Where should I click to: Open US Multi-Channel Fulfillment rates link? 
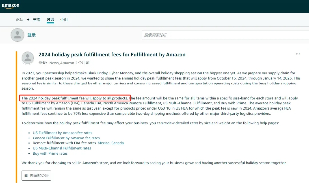62,148
